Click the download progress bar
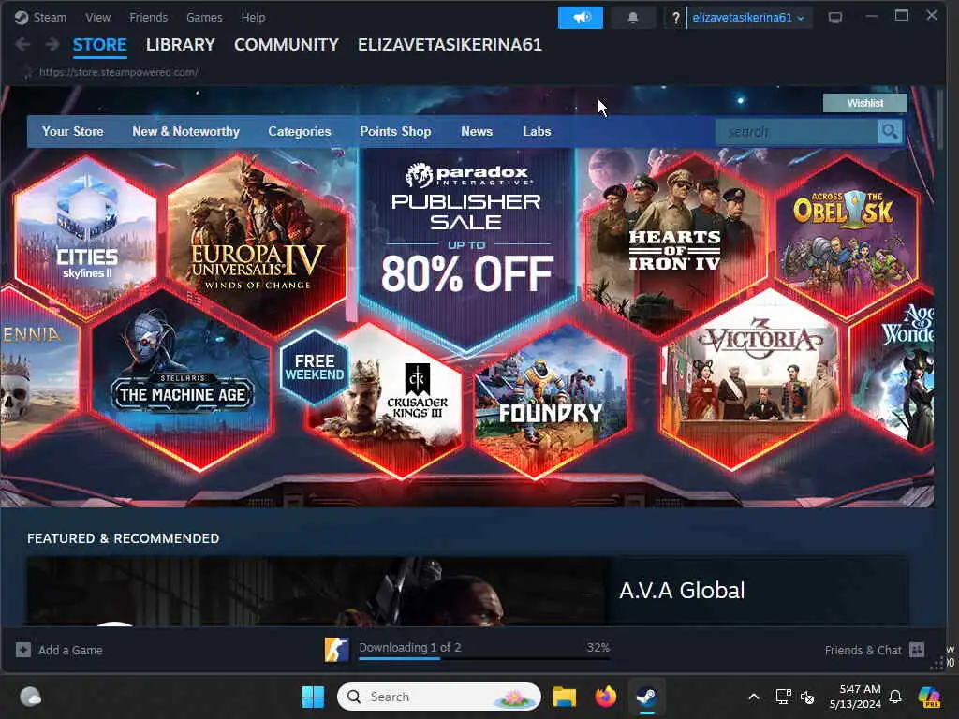The image size is (959, 719). pyautogui.click(x=484, y=658)
